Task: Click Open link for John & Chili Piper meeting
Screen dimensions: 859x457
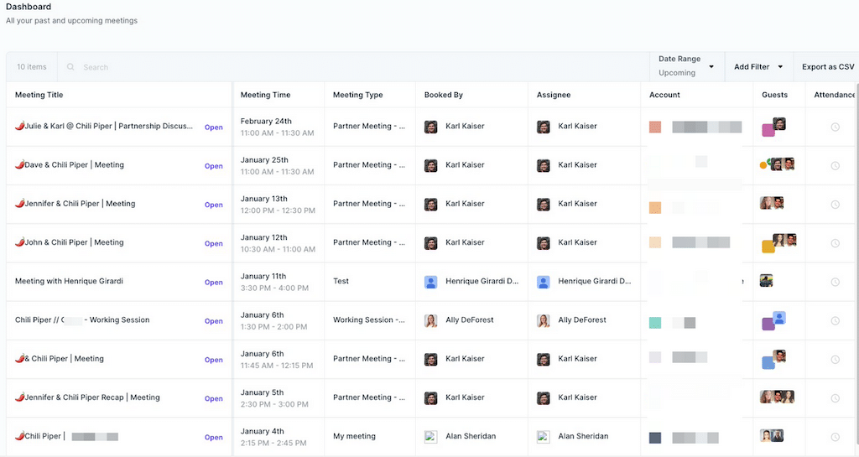Action: (x=214, y=244)
